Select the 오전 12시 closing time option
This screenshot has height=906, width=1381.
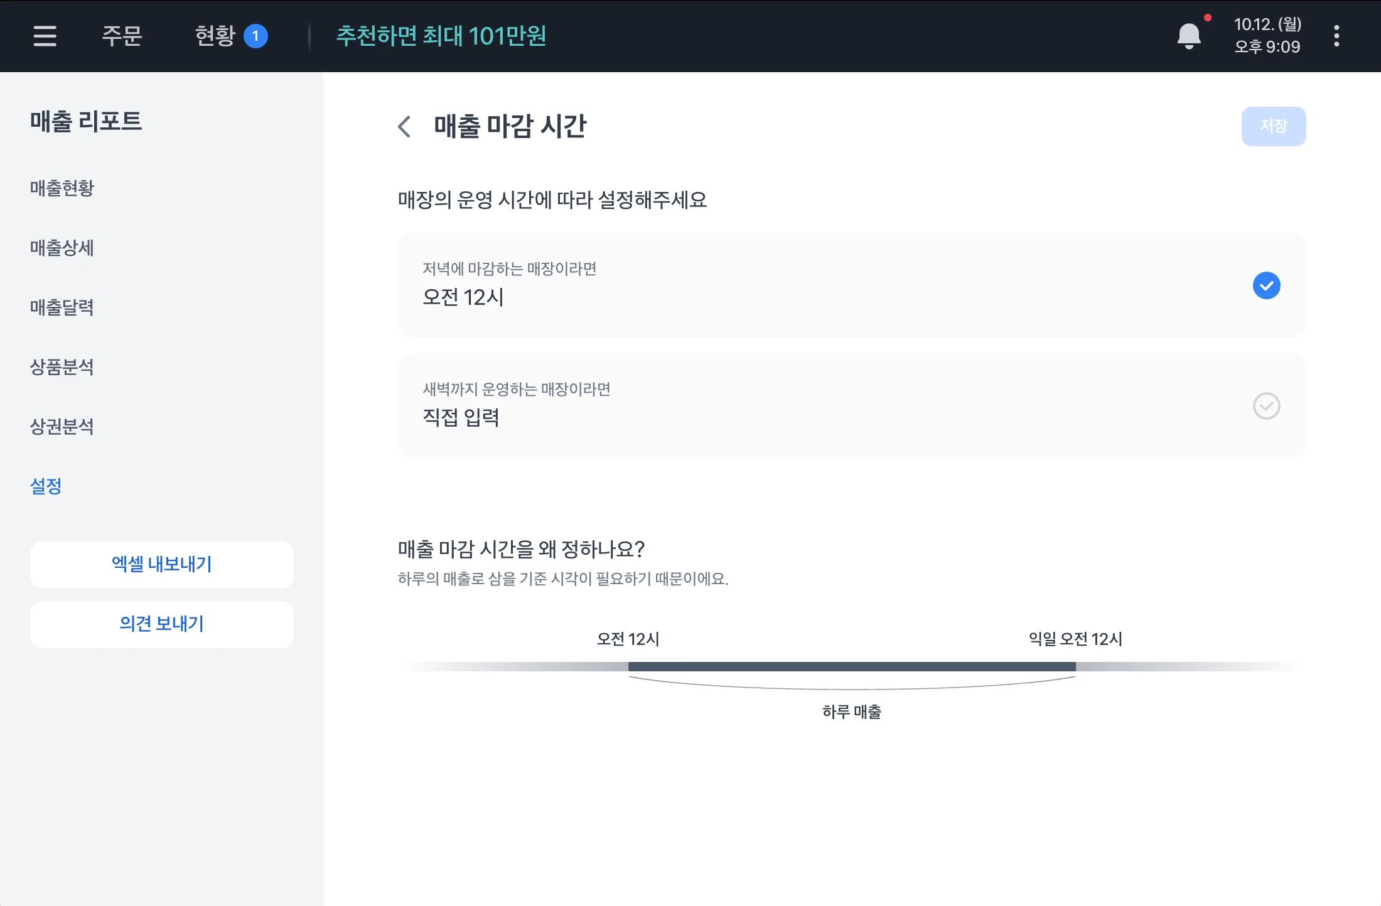[852, 285]
